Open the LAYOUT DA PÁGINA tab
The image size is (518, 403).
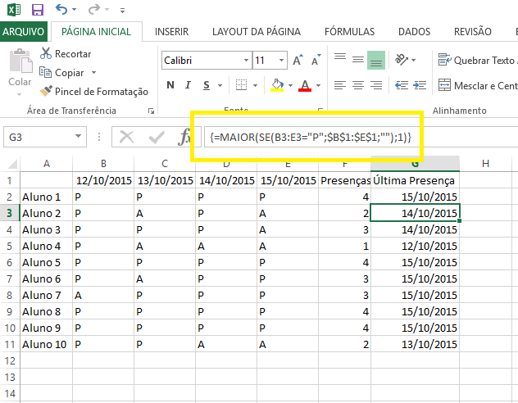coord(257,32)
